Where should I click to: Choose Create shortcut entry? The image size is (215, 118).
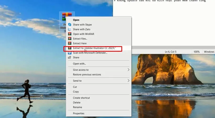pyautogui.click(x=99, y=98)
